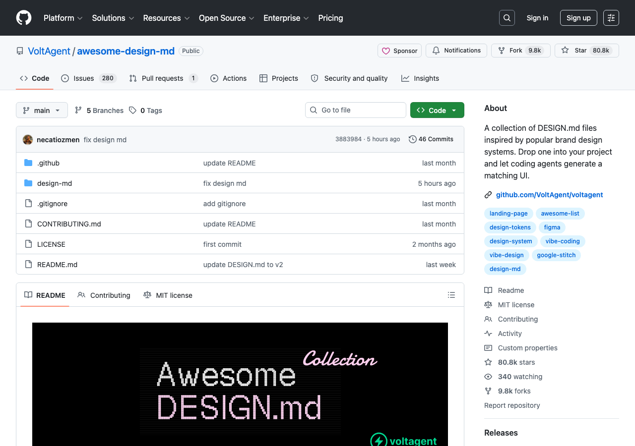Viewport: 635px width, 446px height.
Task: Open the README outline list icon
Action: pos(451,295)
